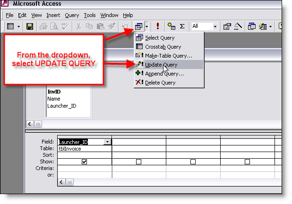Choose Append Query from the dropdown
This screenshot has width=292, height=204.
coord(169,74)
